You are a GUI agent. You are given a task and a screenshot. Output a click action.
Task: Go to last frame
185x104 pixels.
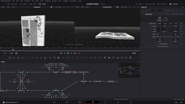click(75, 53)
